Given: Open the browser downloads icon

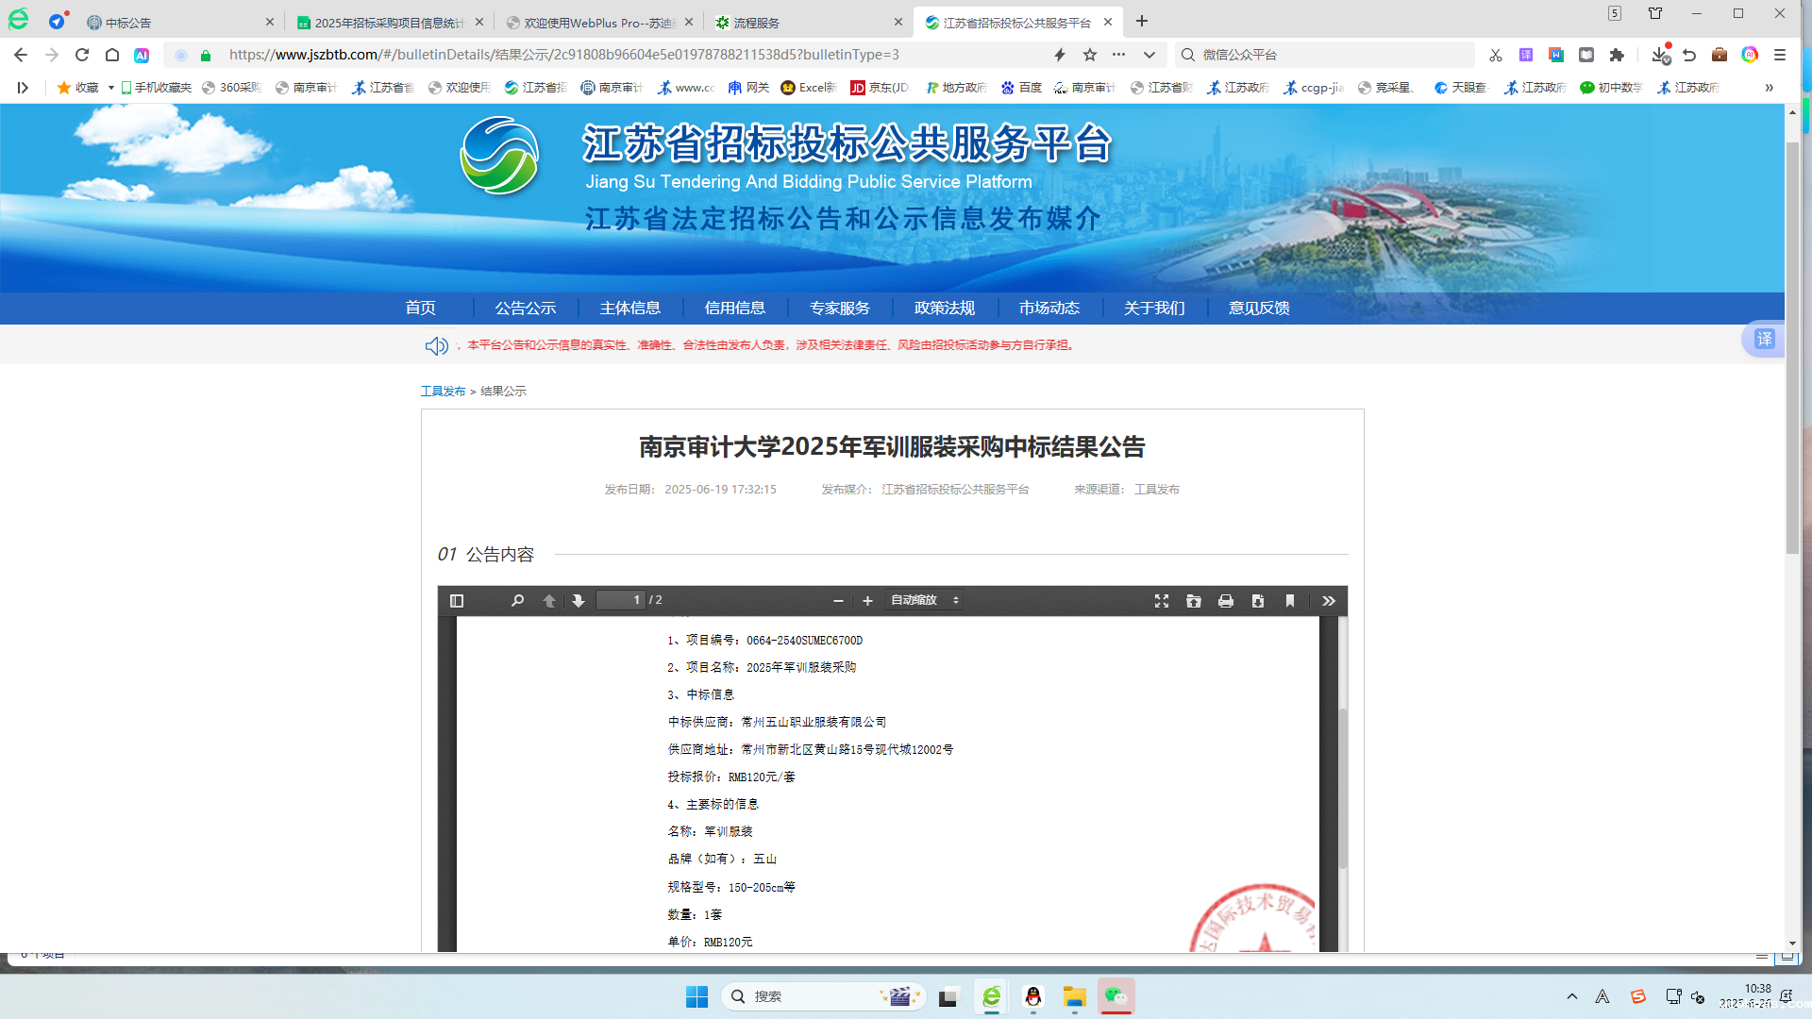Looking at the screenshot, I should tap(1661, 55).
